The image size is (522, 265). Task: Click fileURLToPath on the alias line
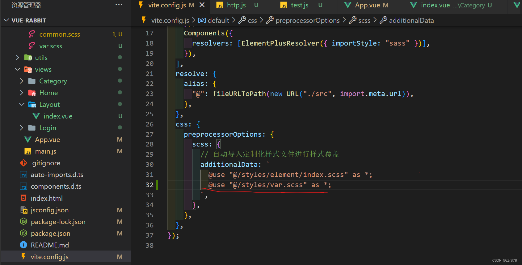pos(239,94)
